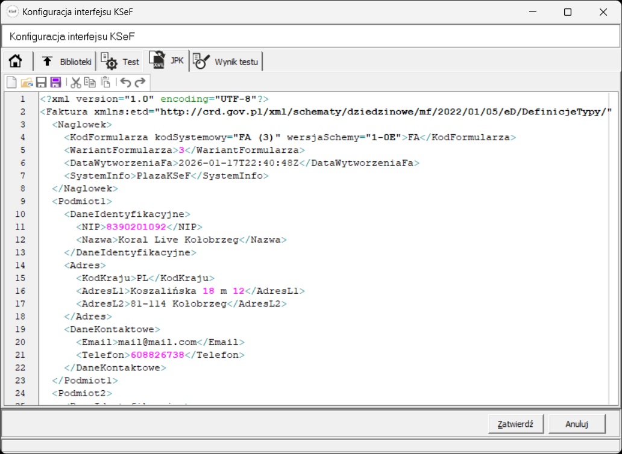Viewport: 622px width, 454px height.
Task: Click line number 12 in the gutter
Action: [x=20, y=240]
